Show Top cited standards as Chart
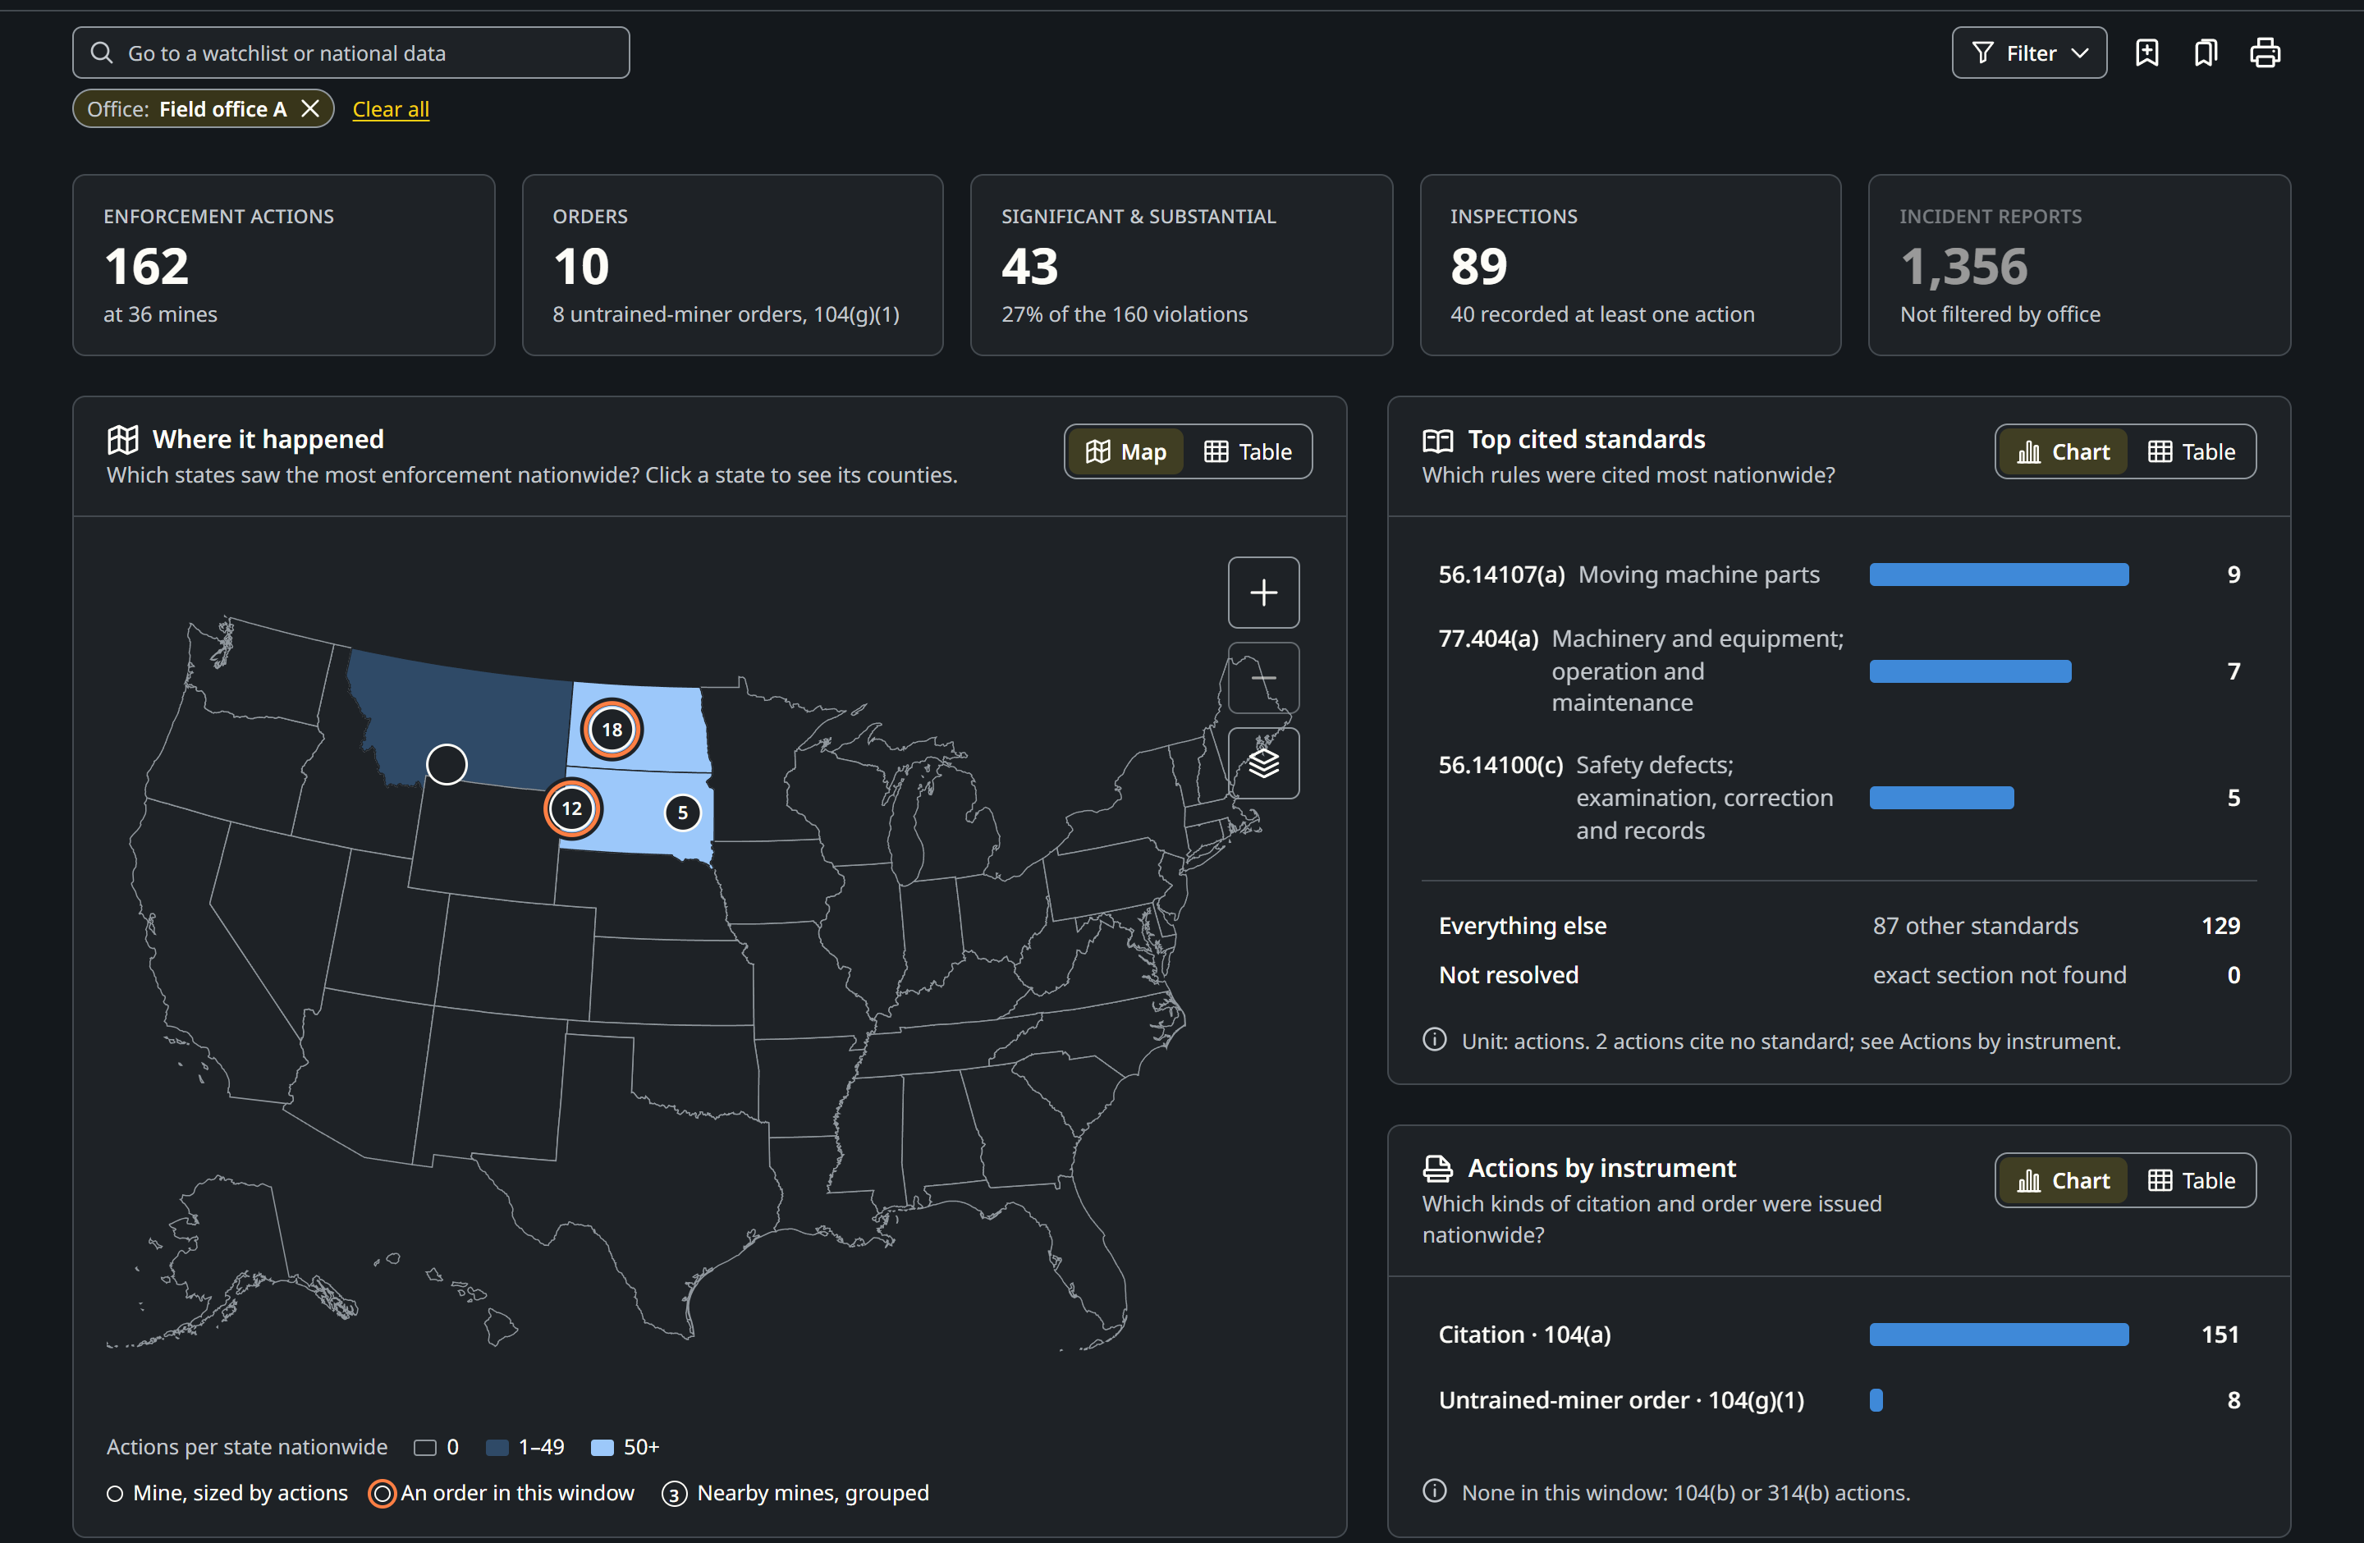 [2062, 451]
